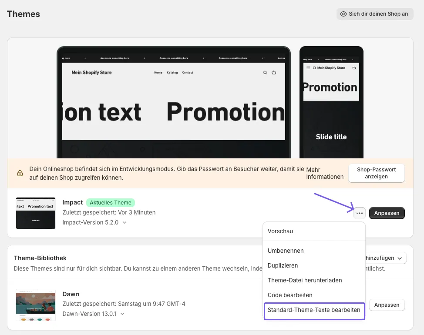Click the cart icon in the mobile preview
Viewport: 424px width, 335px height.
354,68
